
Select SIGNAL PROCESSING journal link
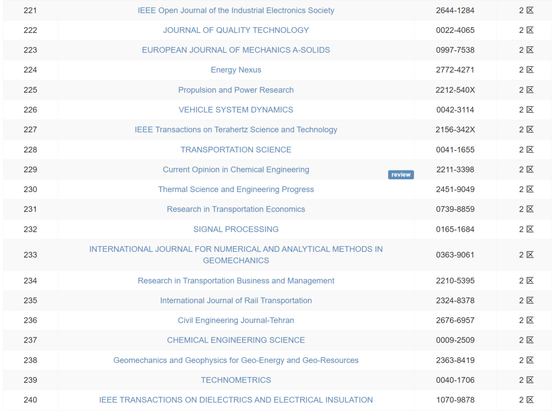[x=236, y=229]
